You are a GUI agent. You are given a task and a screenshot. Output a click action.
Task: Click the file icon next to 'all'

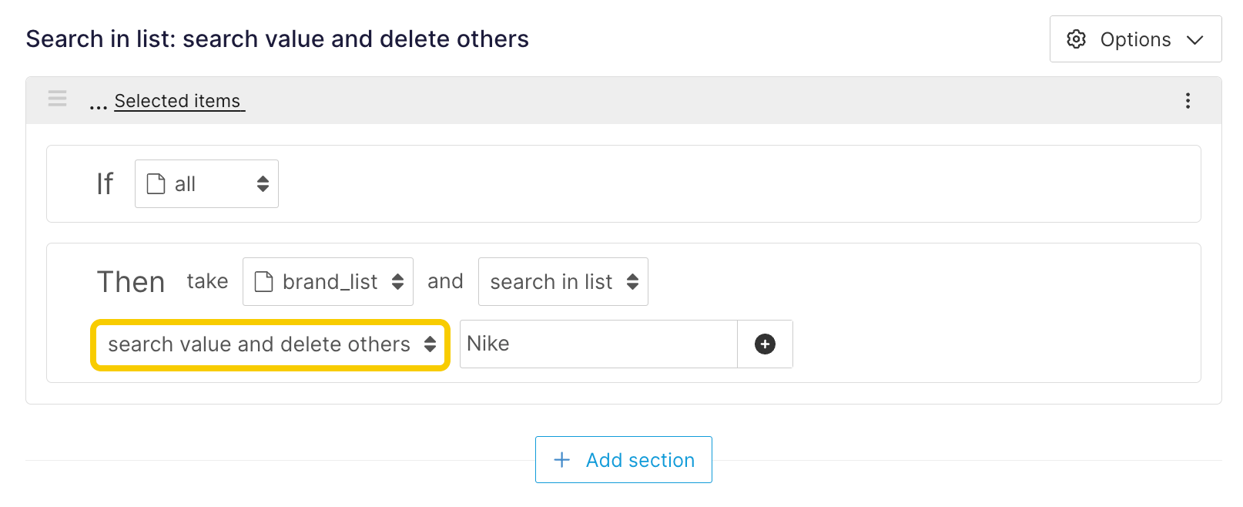pos(156,184)
